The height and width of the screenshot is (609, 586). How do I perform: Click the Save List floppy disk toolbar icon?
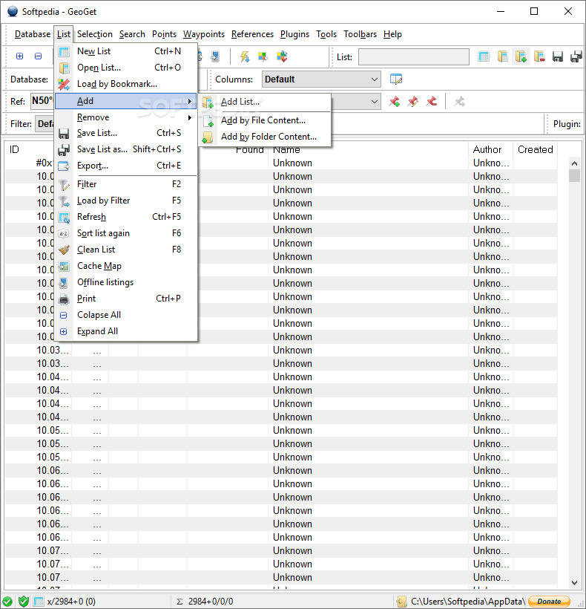click(x=558, y=56)
